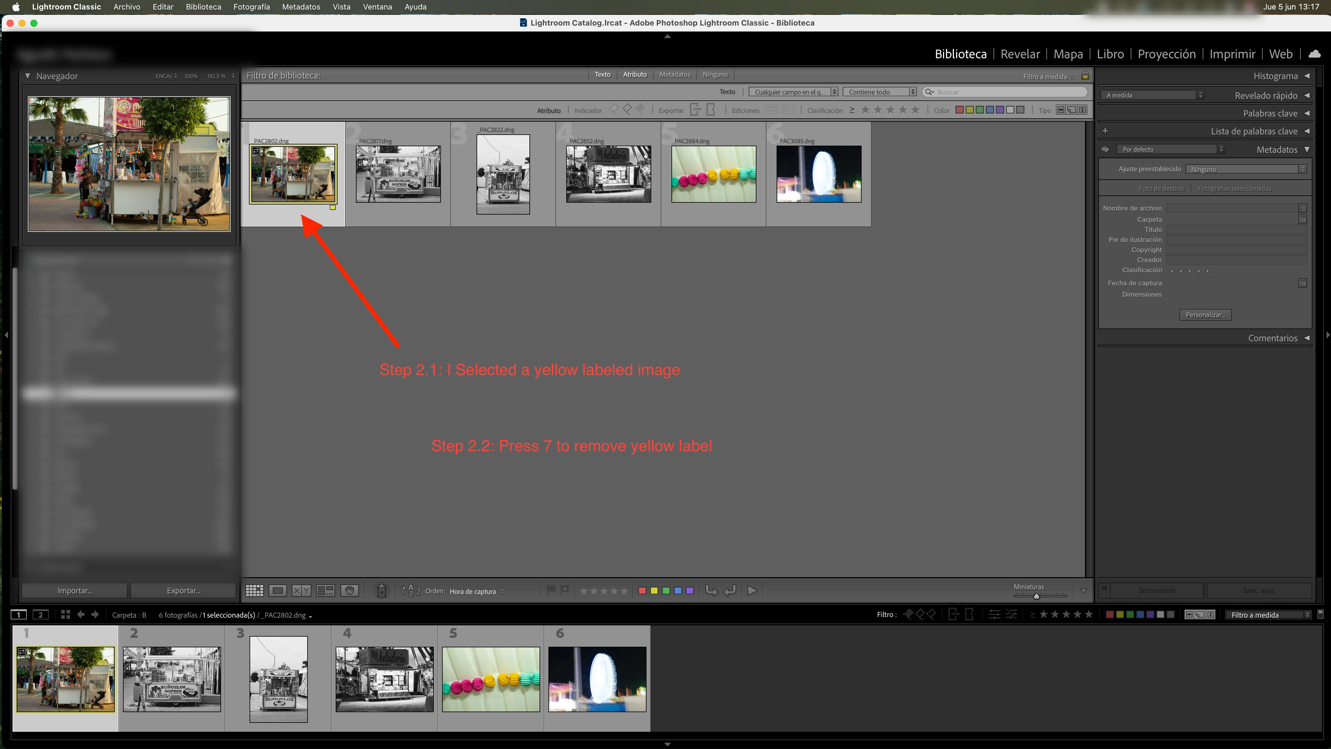Switch to Loupe view icon

[278, 590]
